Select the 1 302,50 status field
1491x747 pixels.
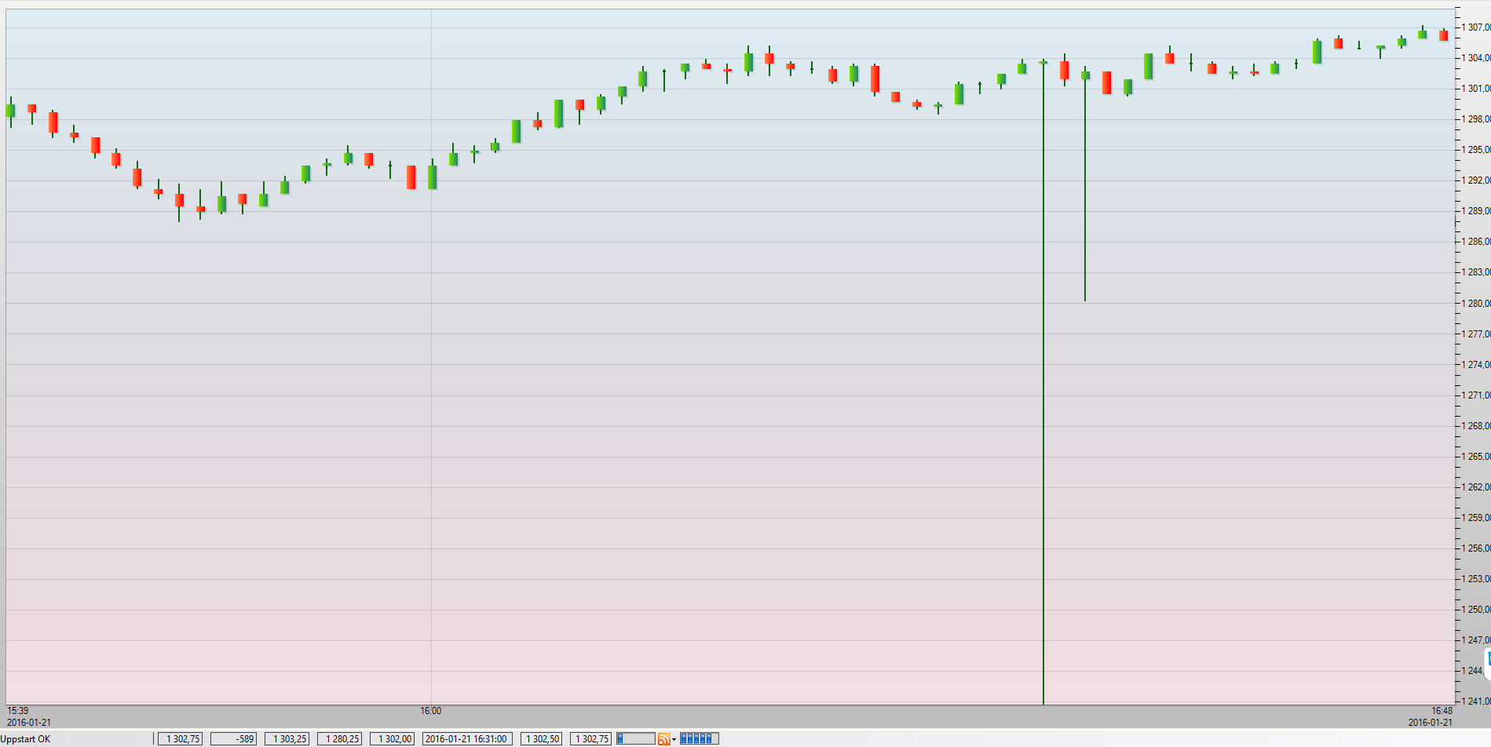pos(541,739)
